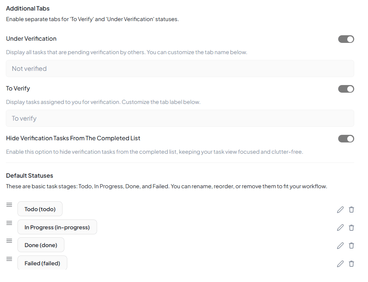Focus the To Verify tab label field
368x282 pixels.
(x=180, y=118)
